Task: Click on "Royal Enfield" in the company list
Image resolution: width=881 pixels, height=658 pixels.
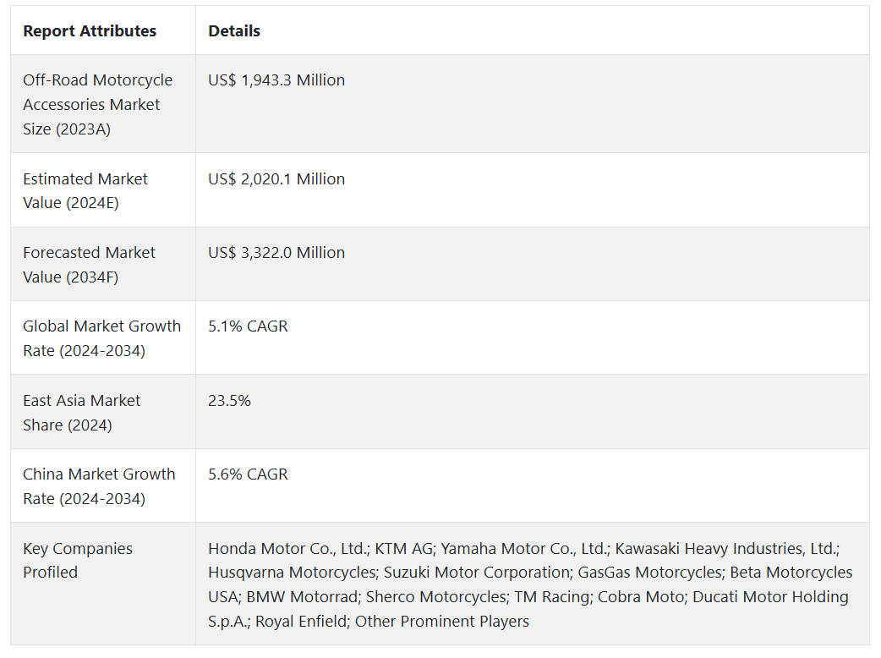Action: tap(300, 622)
